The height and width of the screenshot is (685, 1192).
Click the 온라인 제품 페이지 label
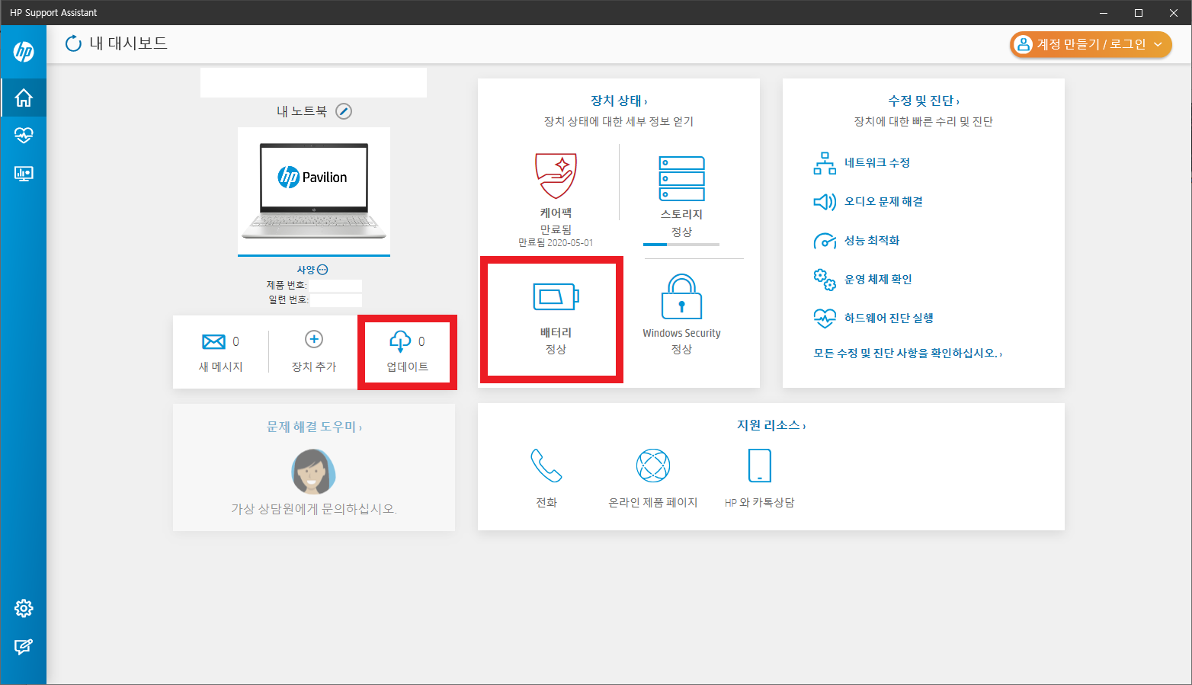pyautogui.click(x=653, y=503)
